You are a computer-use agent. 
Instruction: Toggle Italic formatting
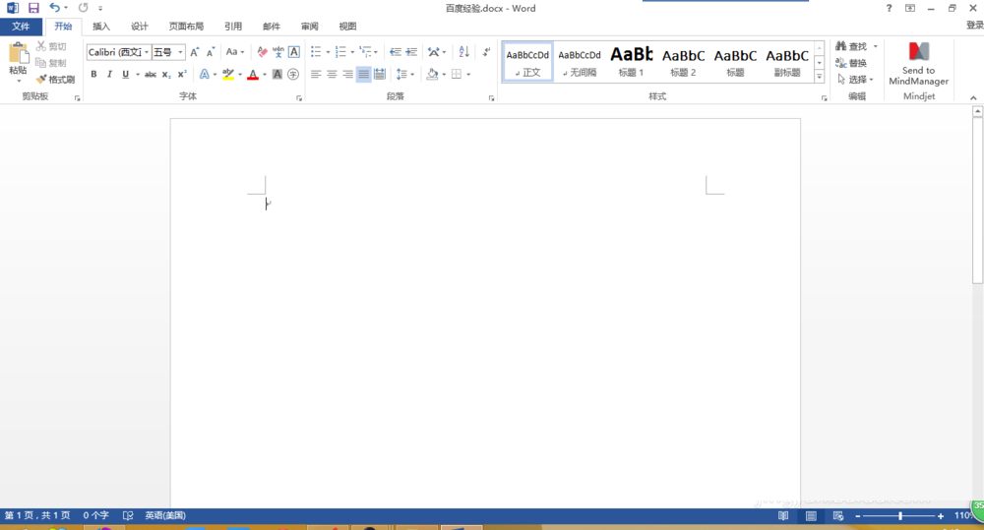pyautogui.click(x=109, y=75)
